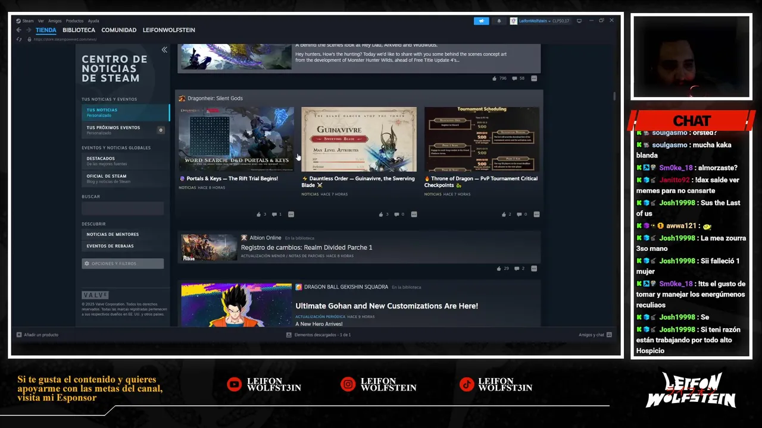Select Tus Noticias personalizado in the sidebar
The height and width of the screenshot is (428, 762).
pyautogui.click(x=126, y=112)
